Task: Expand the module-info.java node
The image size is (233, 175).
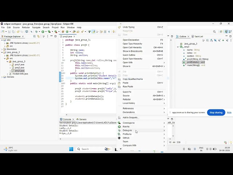Action: (7, 74)
